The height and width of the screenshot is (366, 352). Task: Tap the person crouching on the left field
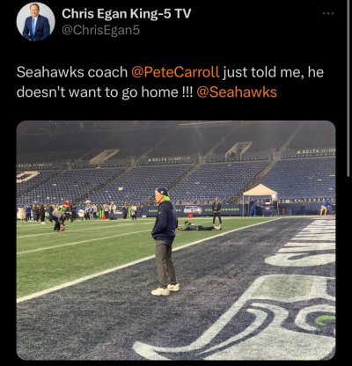[59, 221]
